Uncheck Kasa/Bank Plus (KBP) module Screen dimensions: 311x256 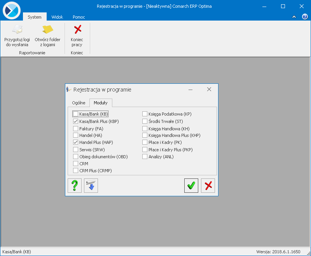pos(75,121)
